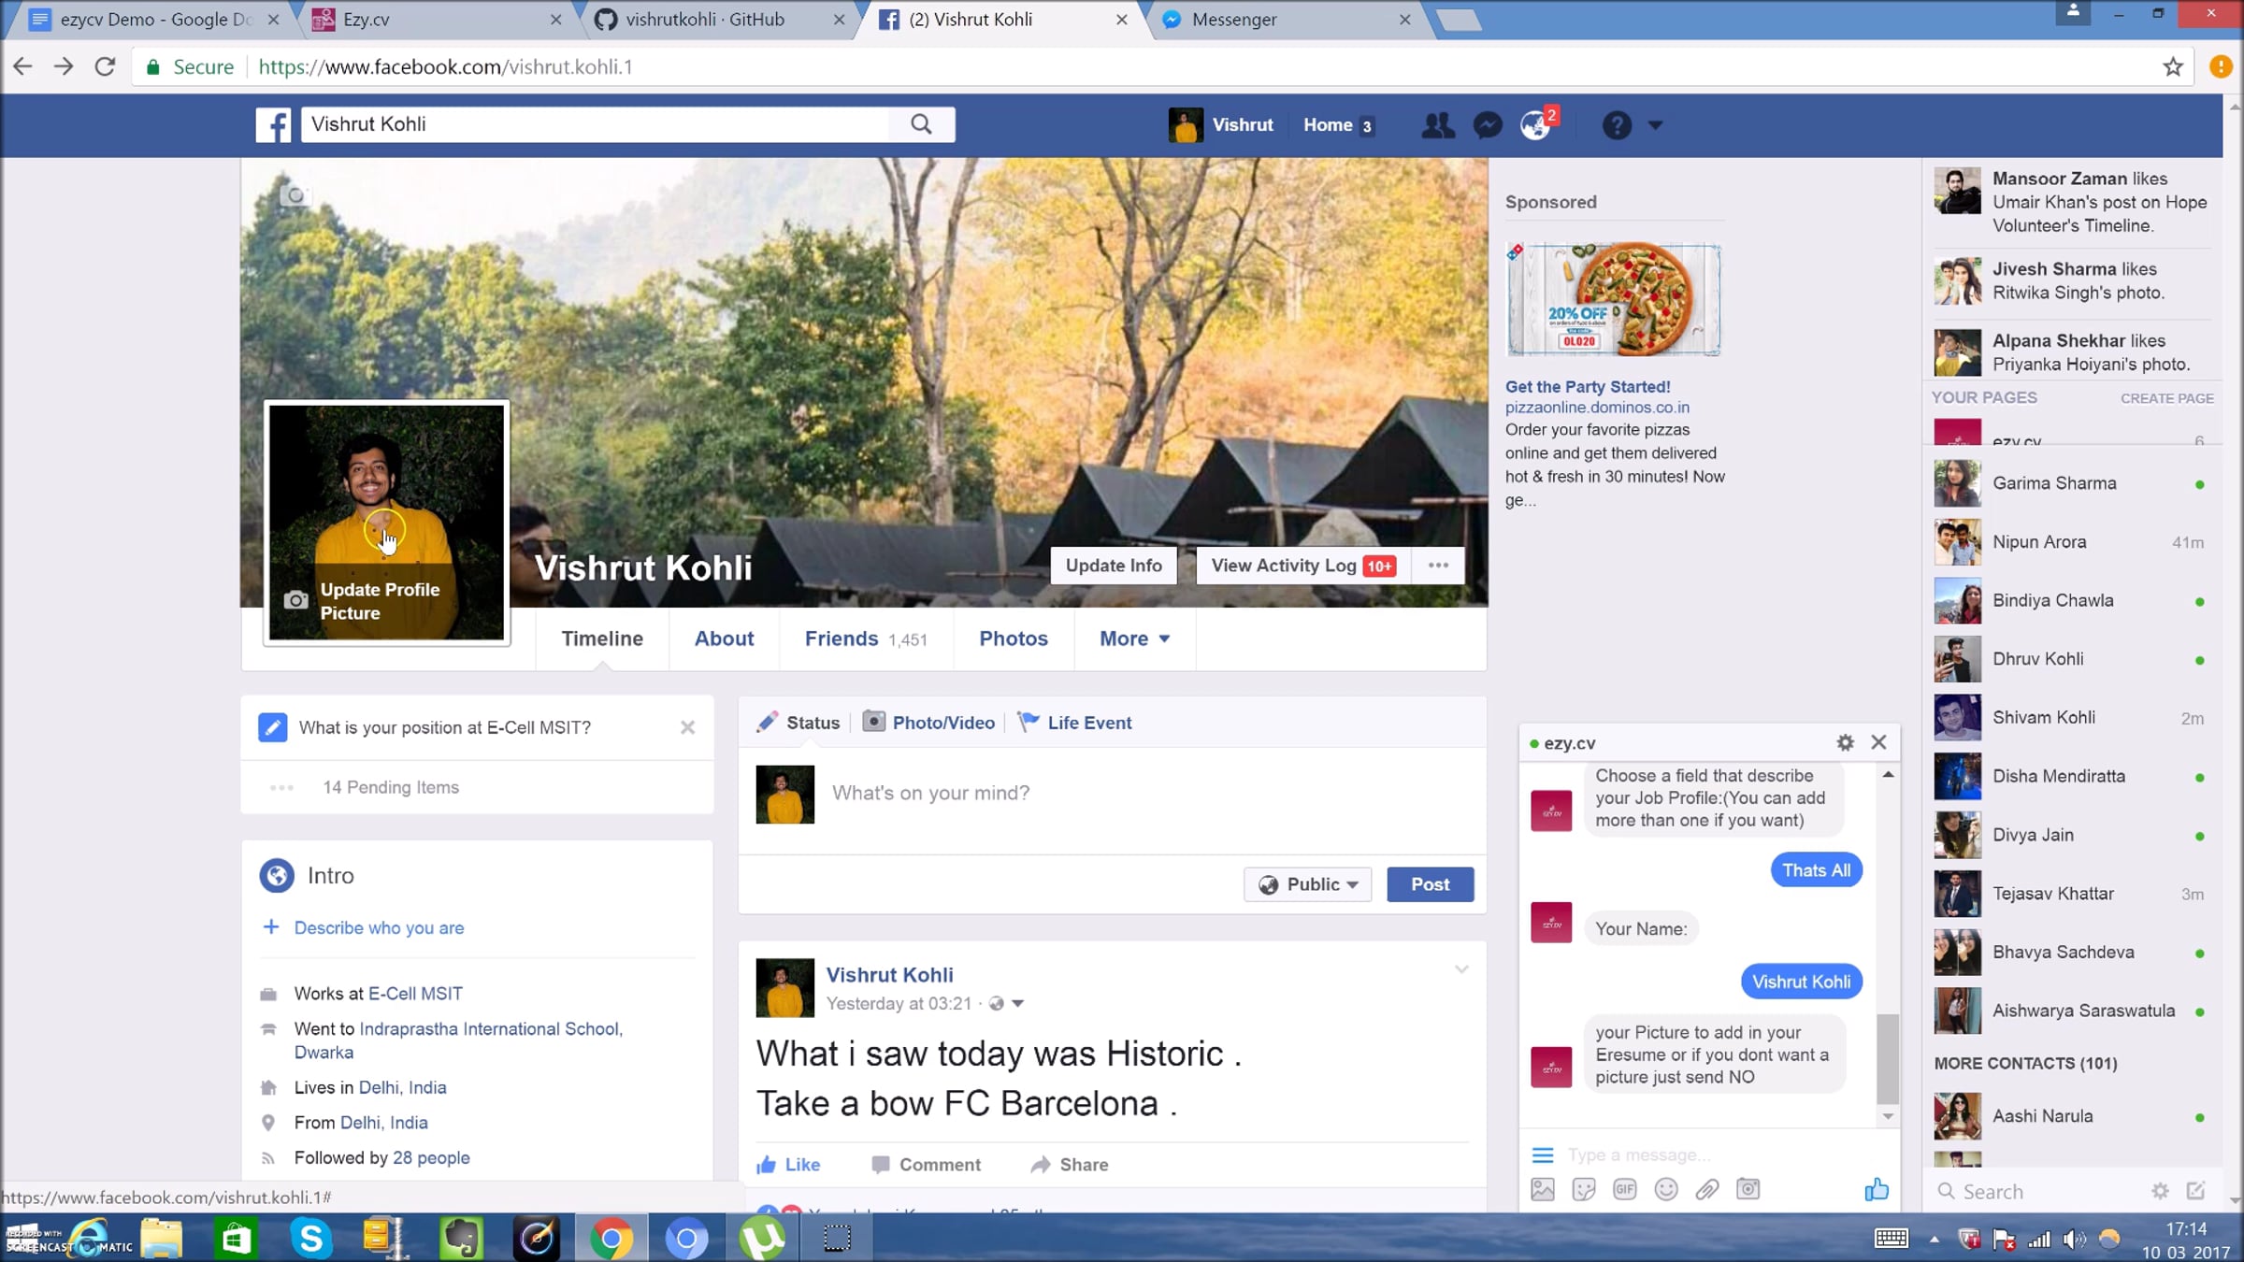This screenshot has width=2244, height=1262.
Task: Open the About tab
Action: (x=724, y=638)
